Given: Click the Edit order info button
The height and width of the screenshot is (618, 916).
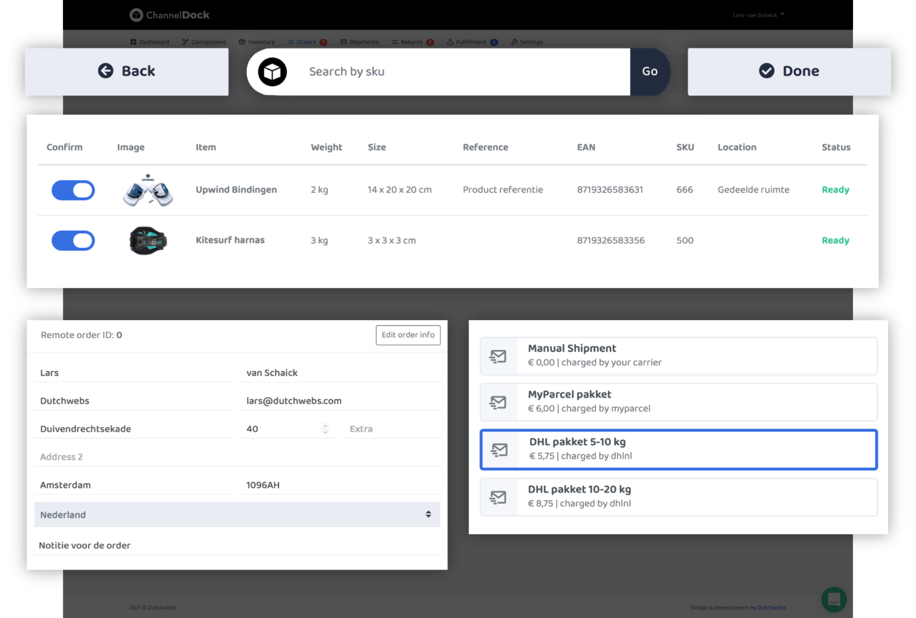Looking at the screenshot, I should coord(408,335).
